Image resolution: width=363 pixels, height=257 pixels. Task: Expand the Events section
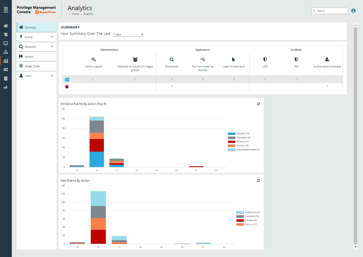tap(36, 37)
